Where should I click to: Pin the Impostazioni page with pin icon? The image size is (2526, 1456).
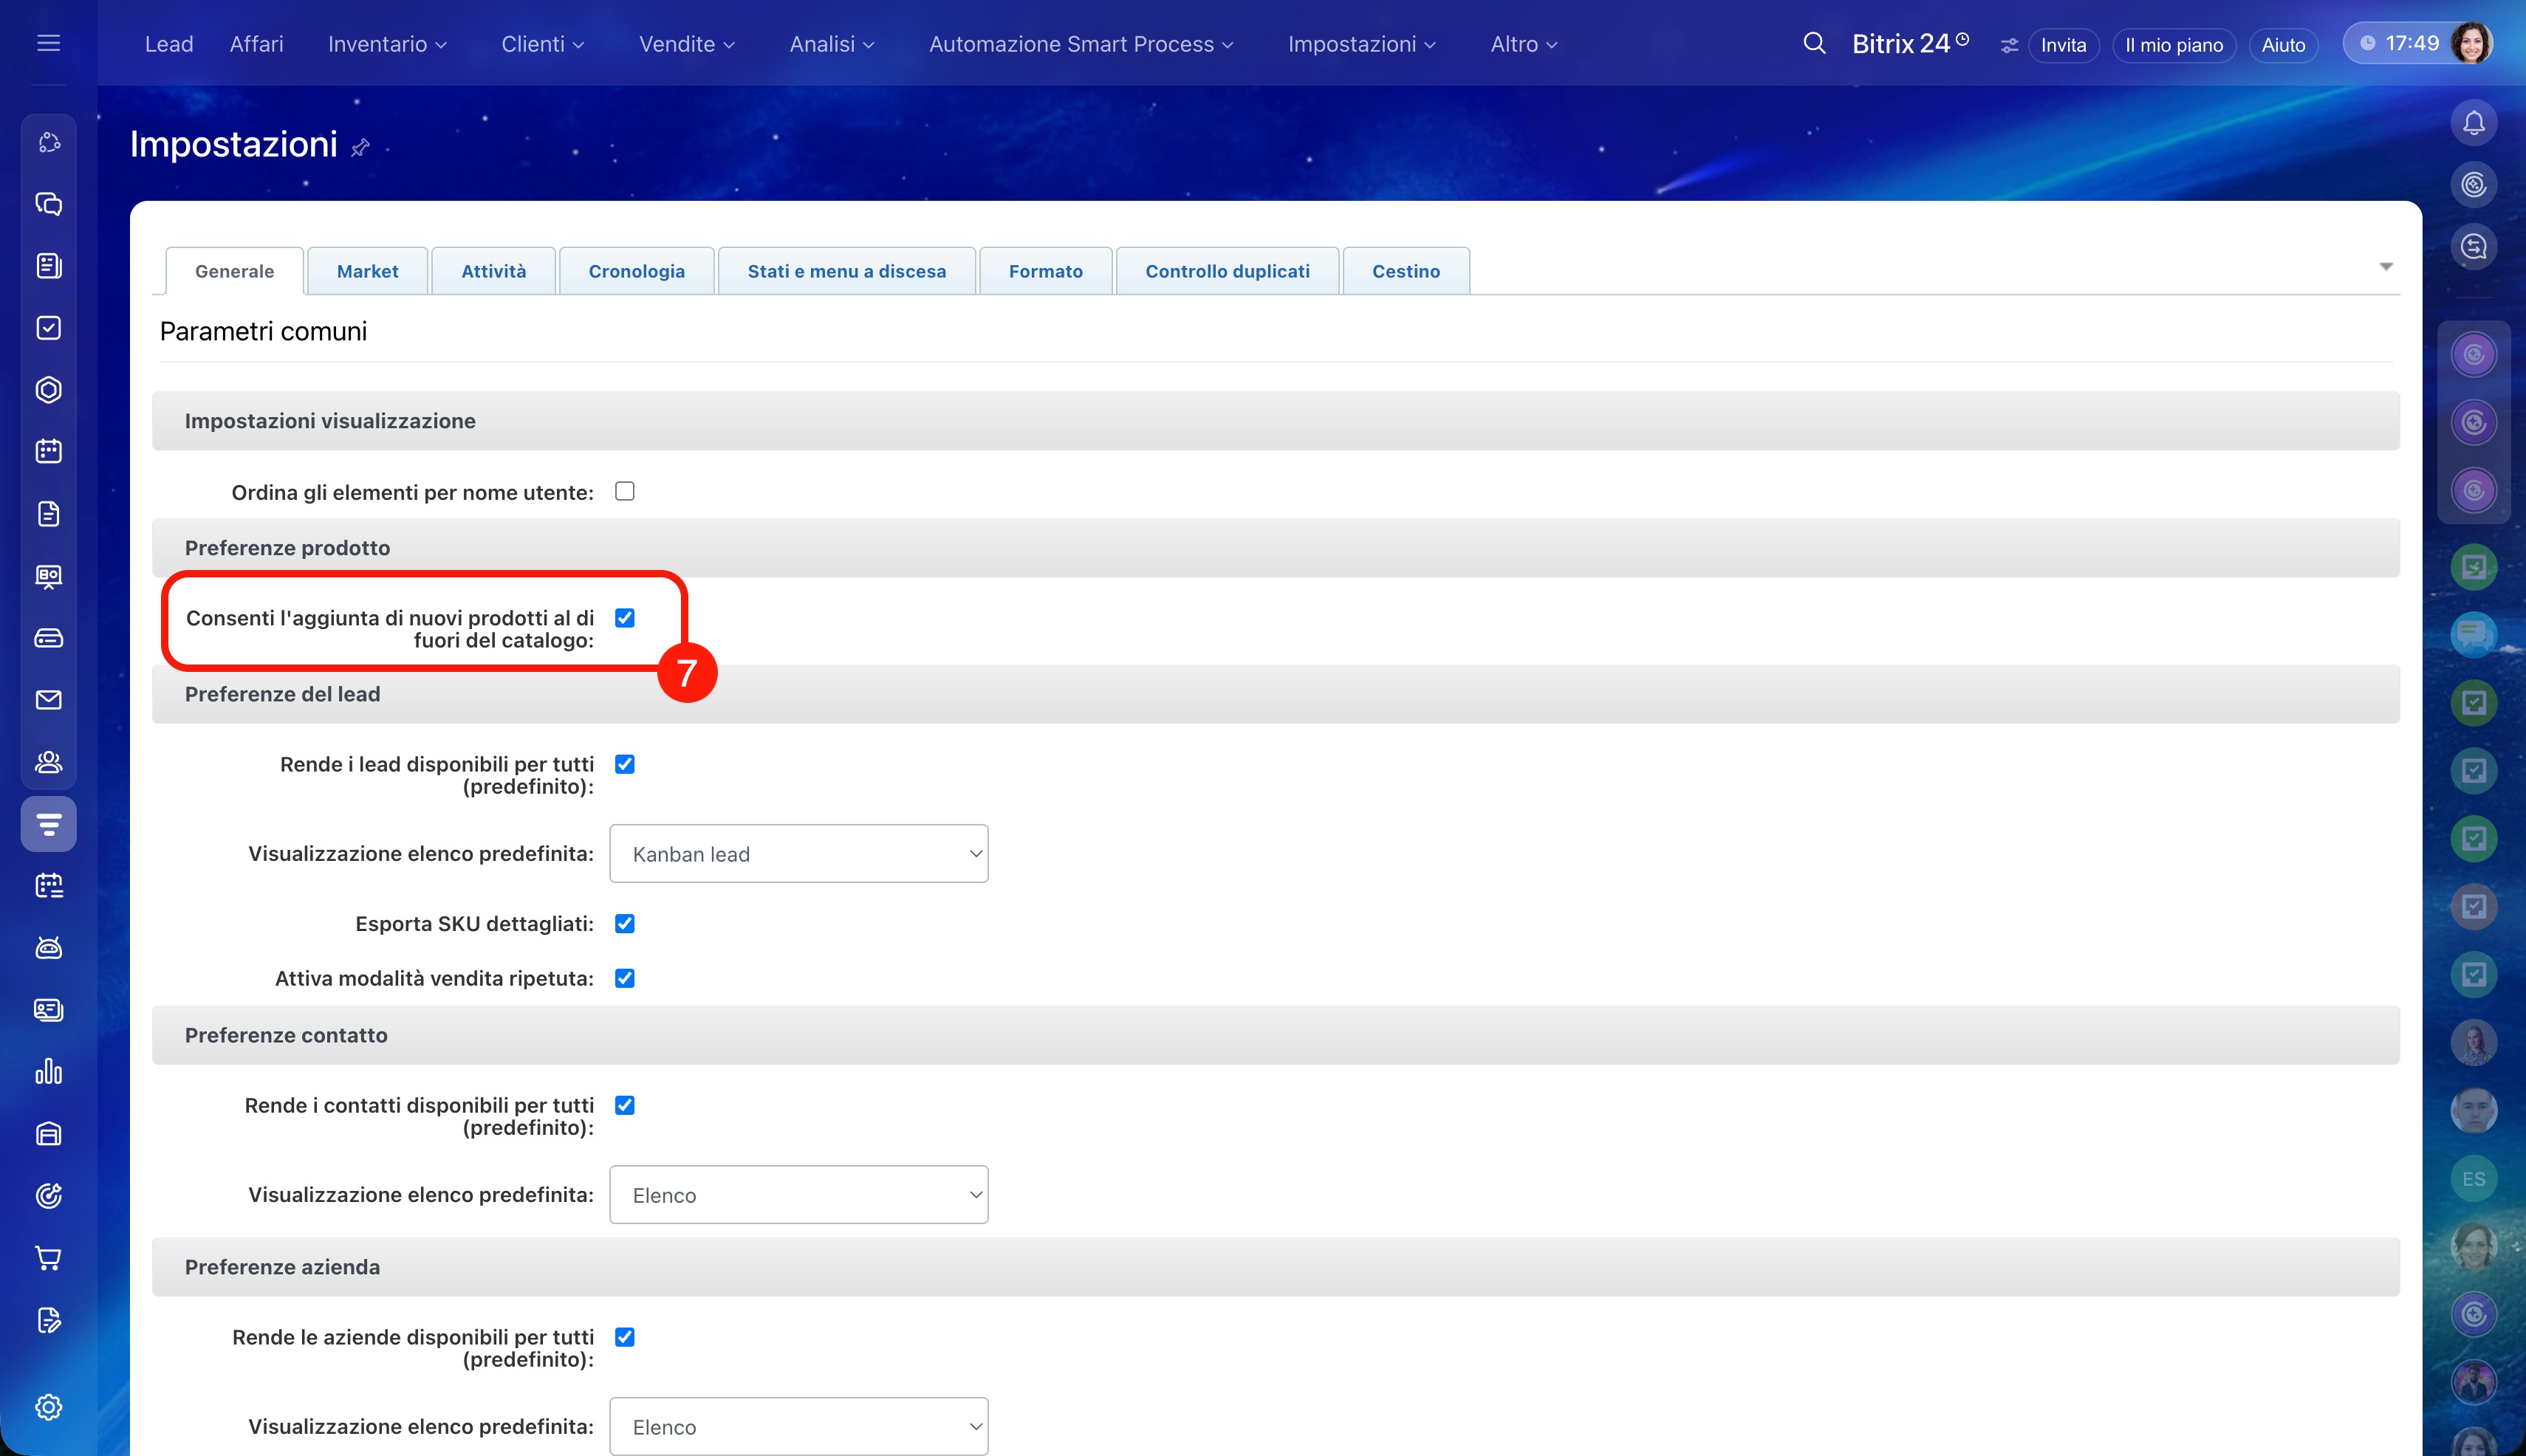pyautogui.click(x=360, y=148)
